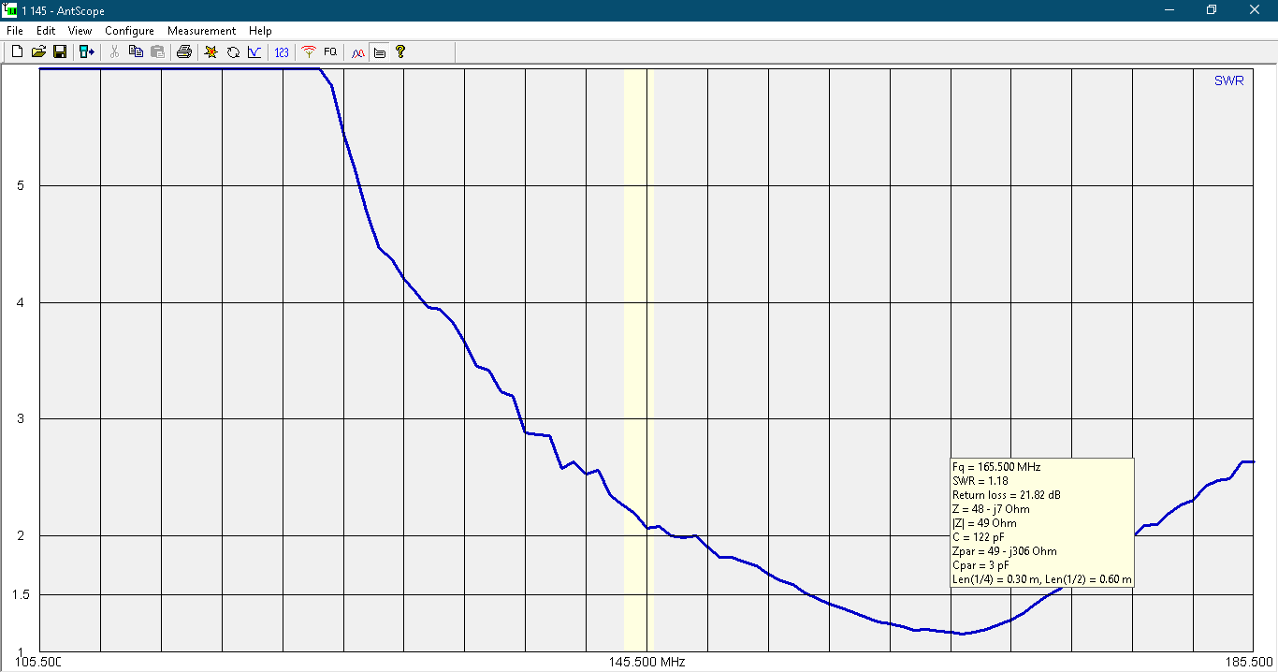Toggle the pressed data tooltip window icon
1278x672 pixels.
pyautogui.click(x=379, y=52)
